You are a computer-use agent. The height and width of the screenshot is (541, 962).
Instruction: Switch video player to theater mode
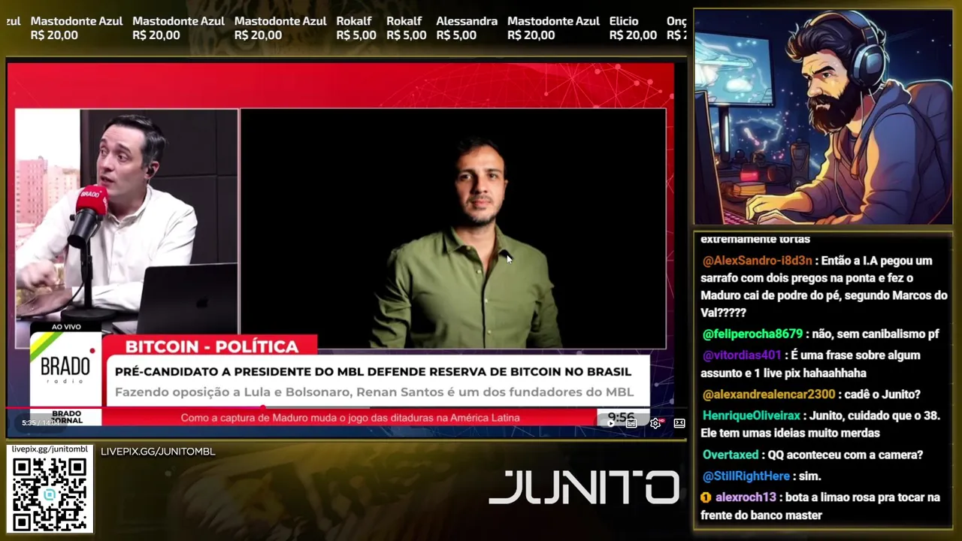point(679,423)
